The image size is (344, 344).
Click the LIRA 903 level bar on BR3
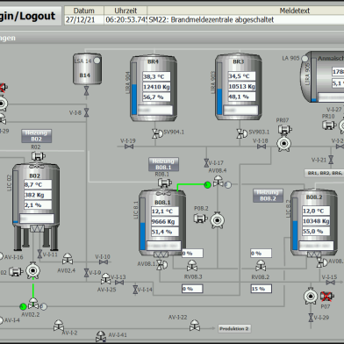(x=219, y=88)
